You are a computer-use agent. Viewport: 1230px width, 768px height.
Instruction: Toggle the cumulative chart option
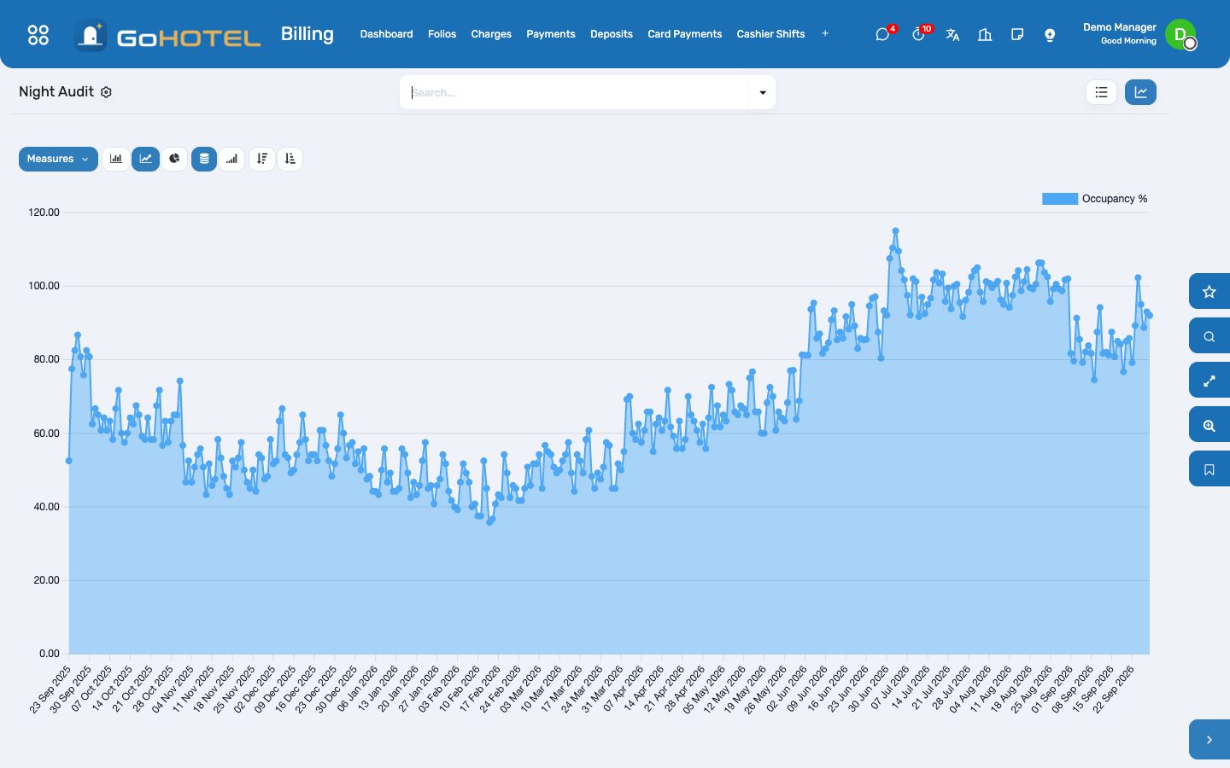[231, 159]
